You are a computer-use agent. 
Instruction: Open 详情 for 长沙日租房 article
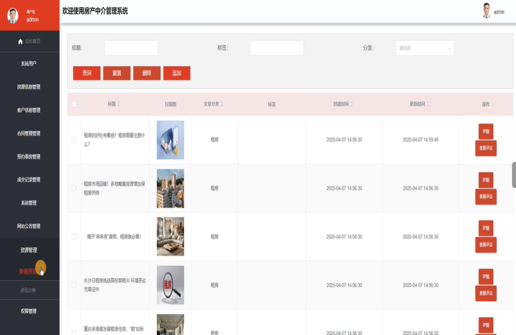[486, 277]
